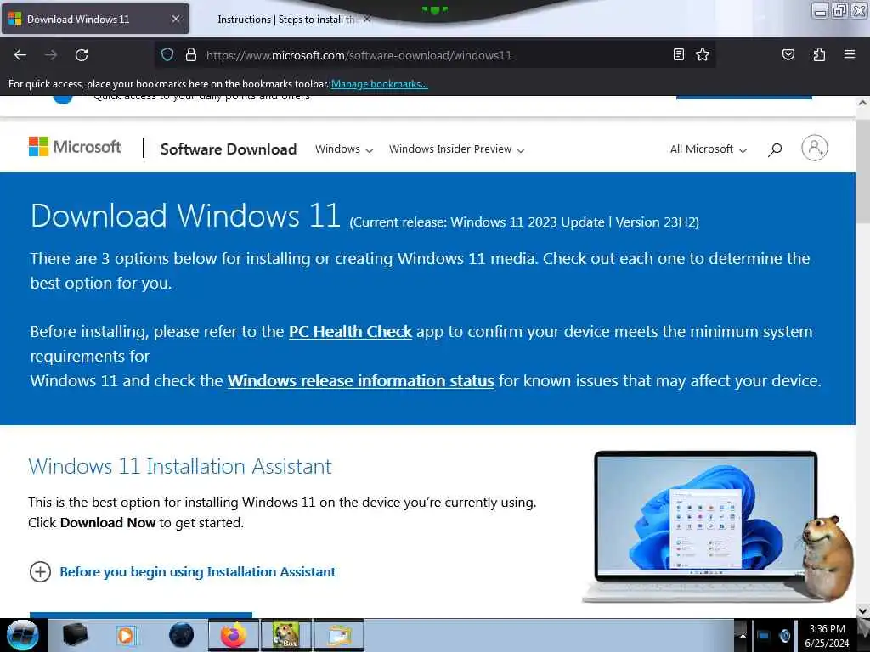Open the extensions puzzle icon
Image resolution: width=870 pixels, height=652 pixels.
click(x=819, y=54)
